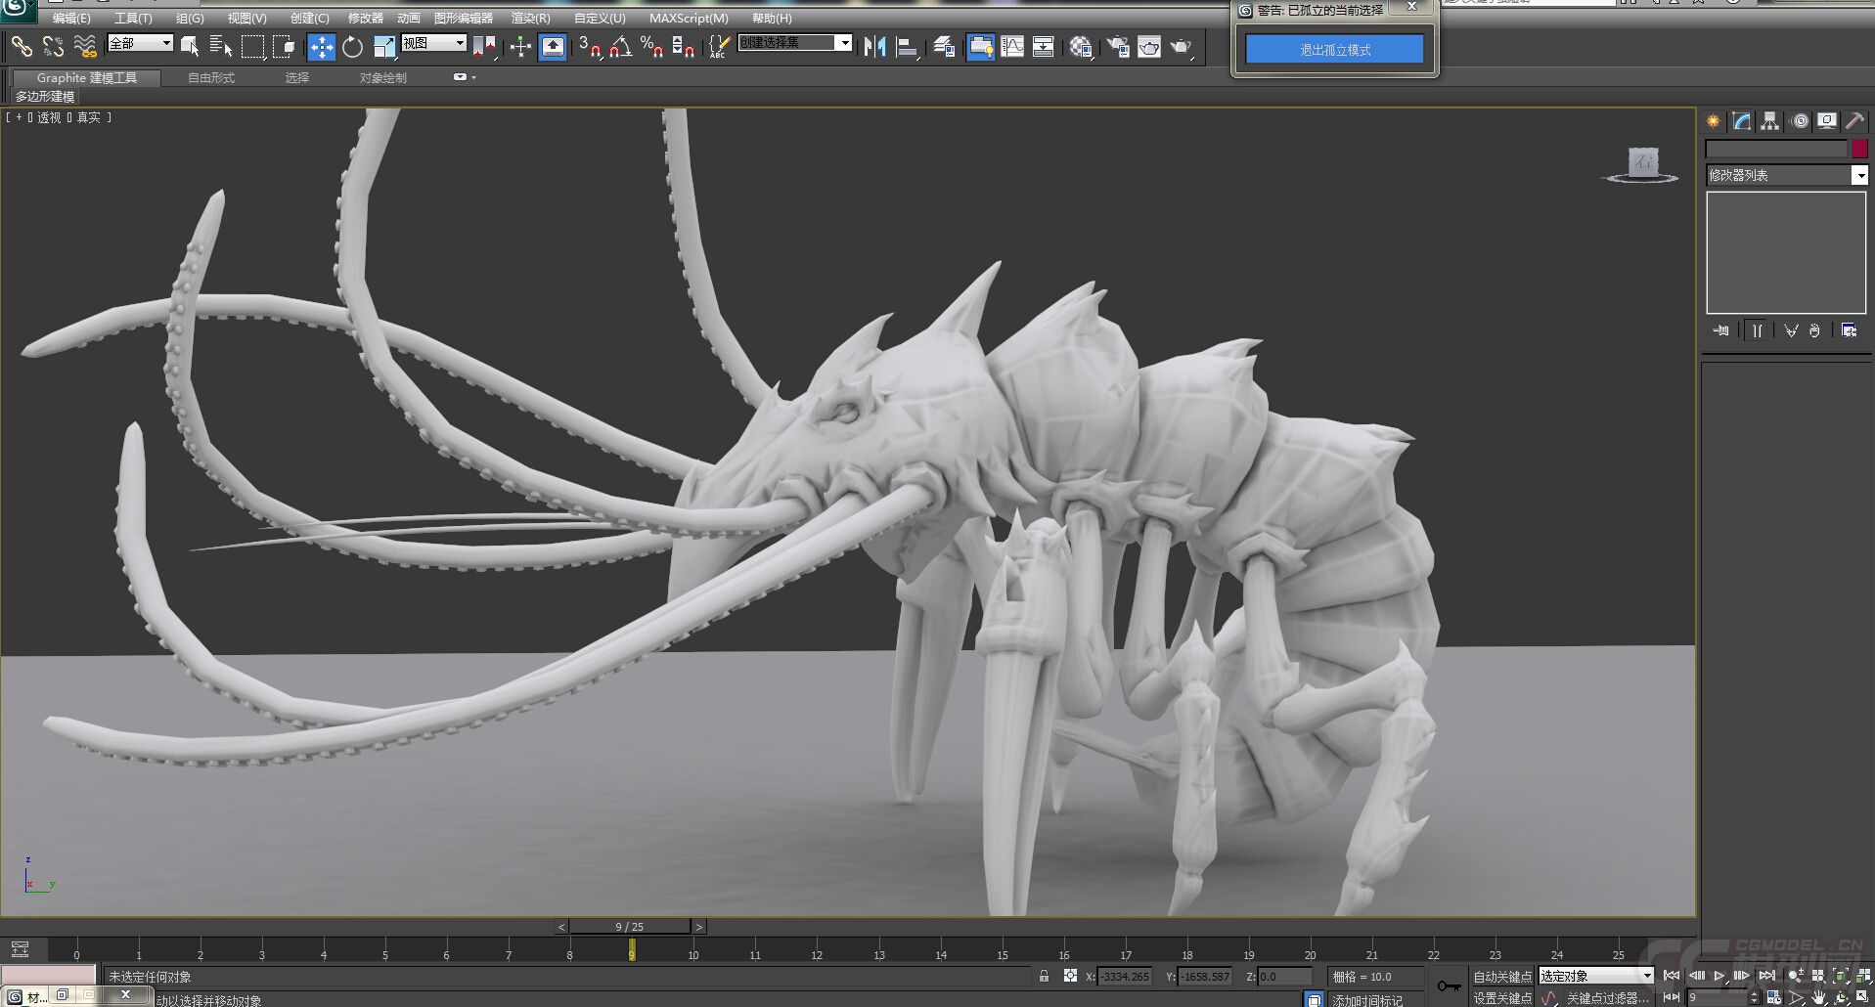Toggle the Keyboard Shortcut Override button
This screenshot has height=1007, width=1875.
pyautogui.click(x=553, y=46)
